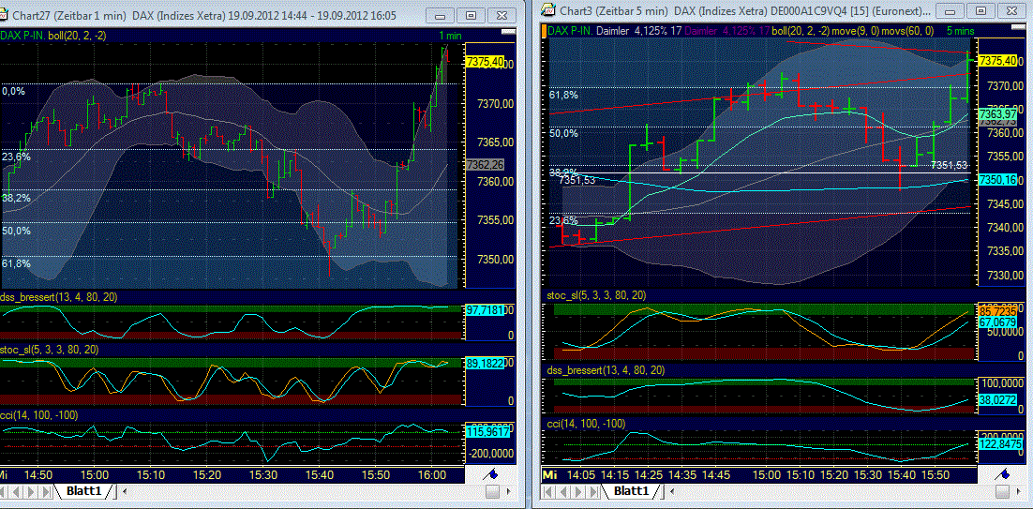Screen dimensions: 1033x509
Task: Click the cyan 67,0679 stochastic value in Chart3
Action: (x=997, y=322)
